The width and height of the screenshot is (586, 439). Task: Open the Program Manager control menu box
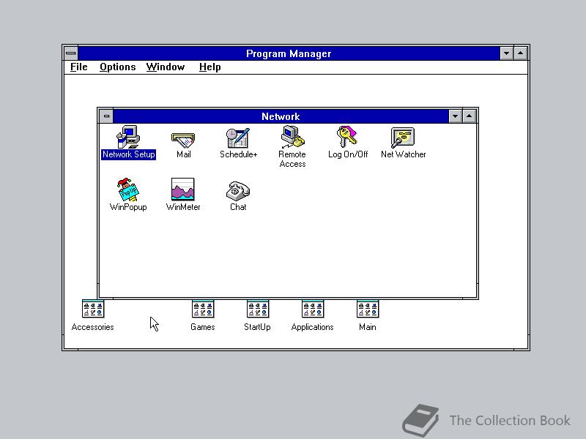[71, 53]
